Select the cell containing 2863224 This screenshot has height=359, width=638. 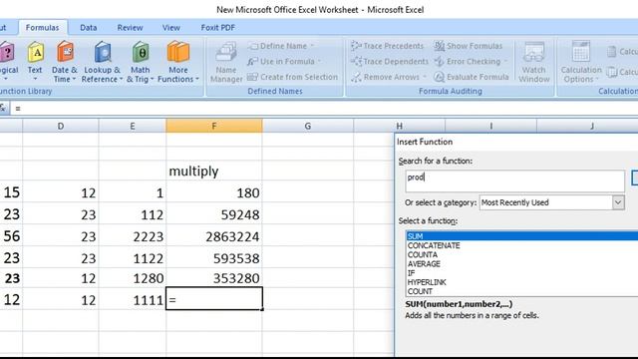(x=214, y=235)
